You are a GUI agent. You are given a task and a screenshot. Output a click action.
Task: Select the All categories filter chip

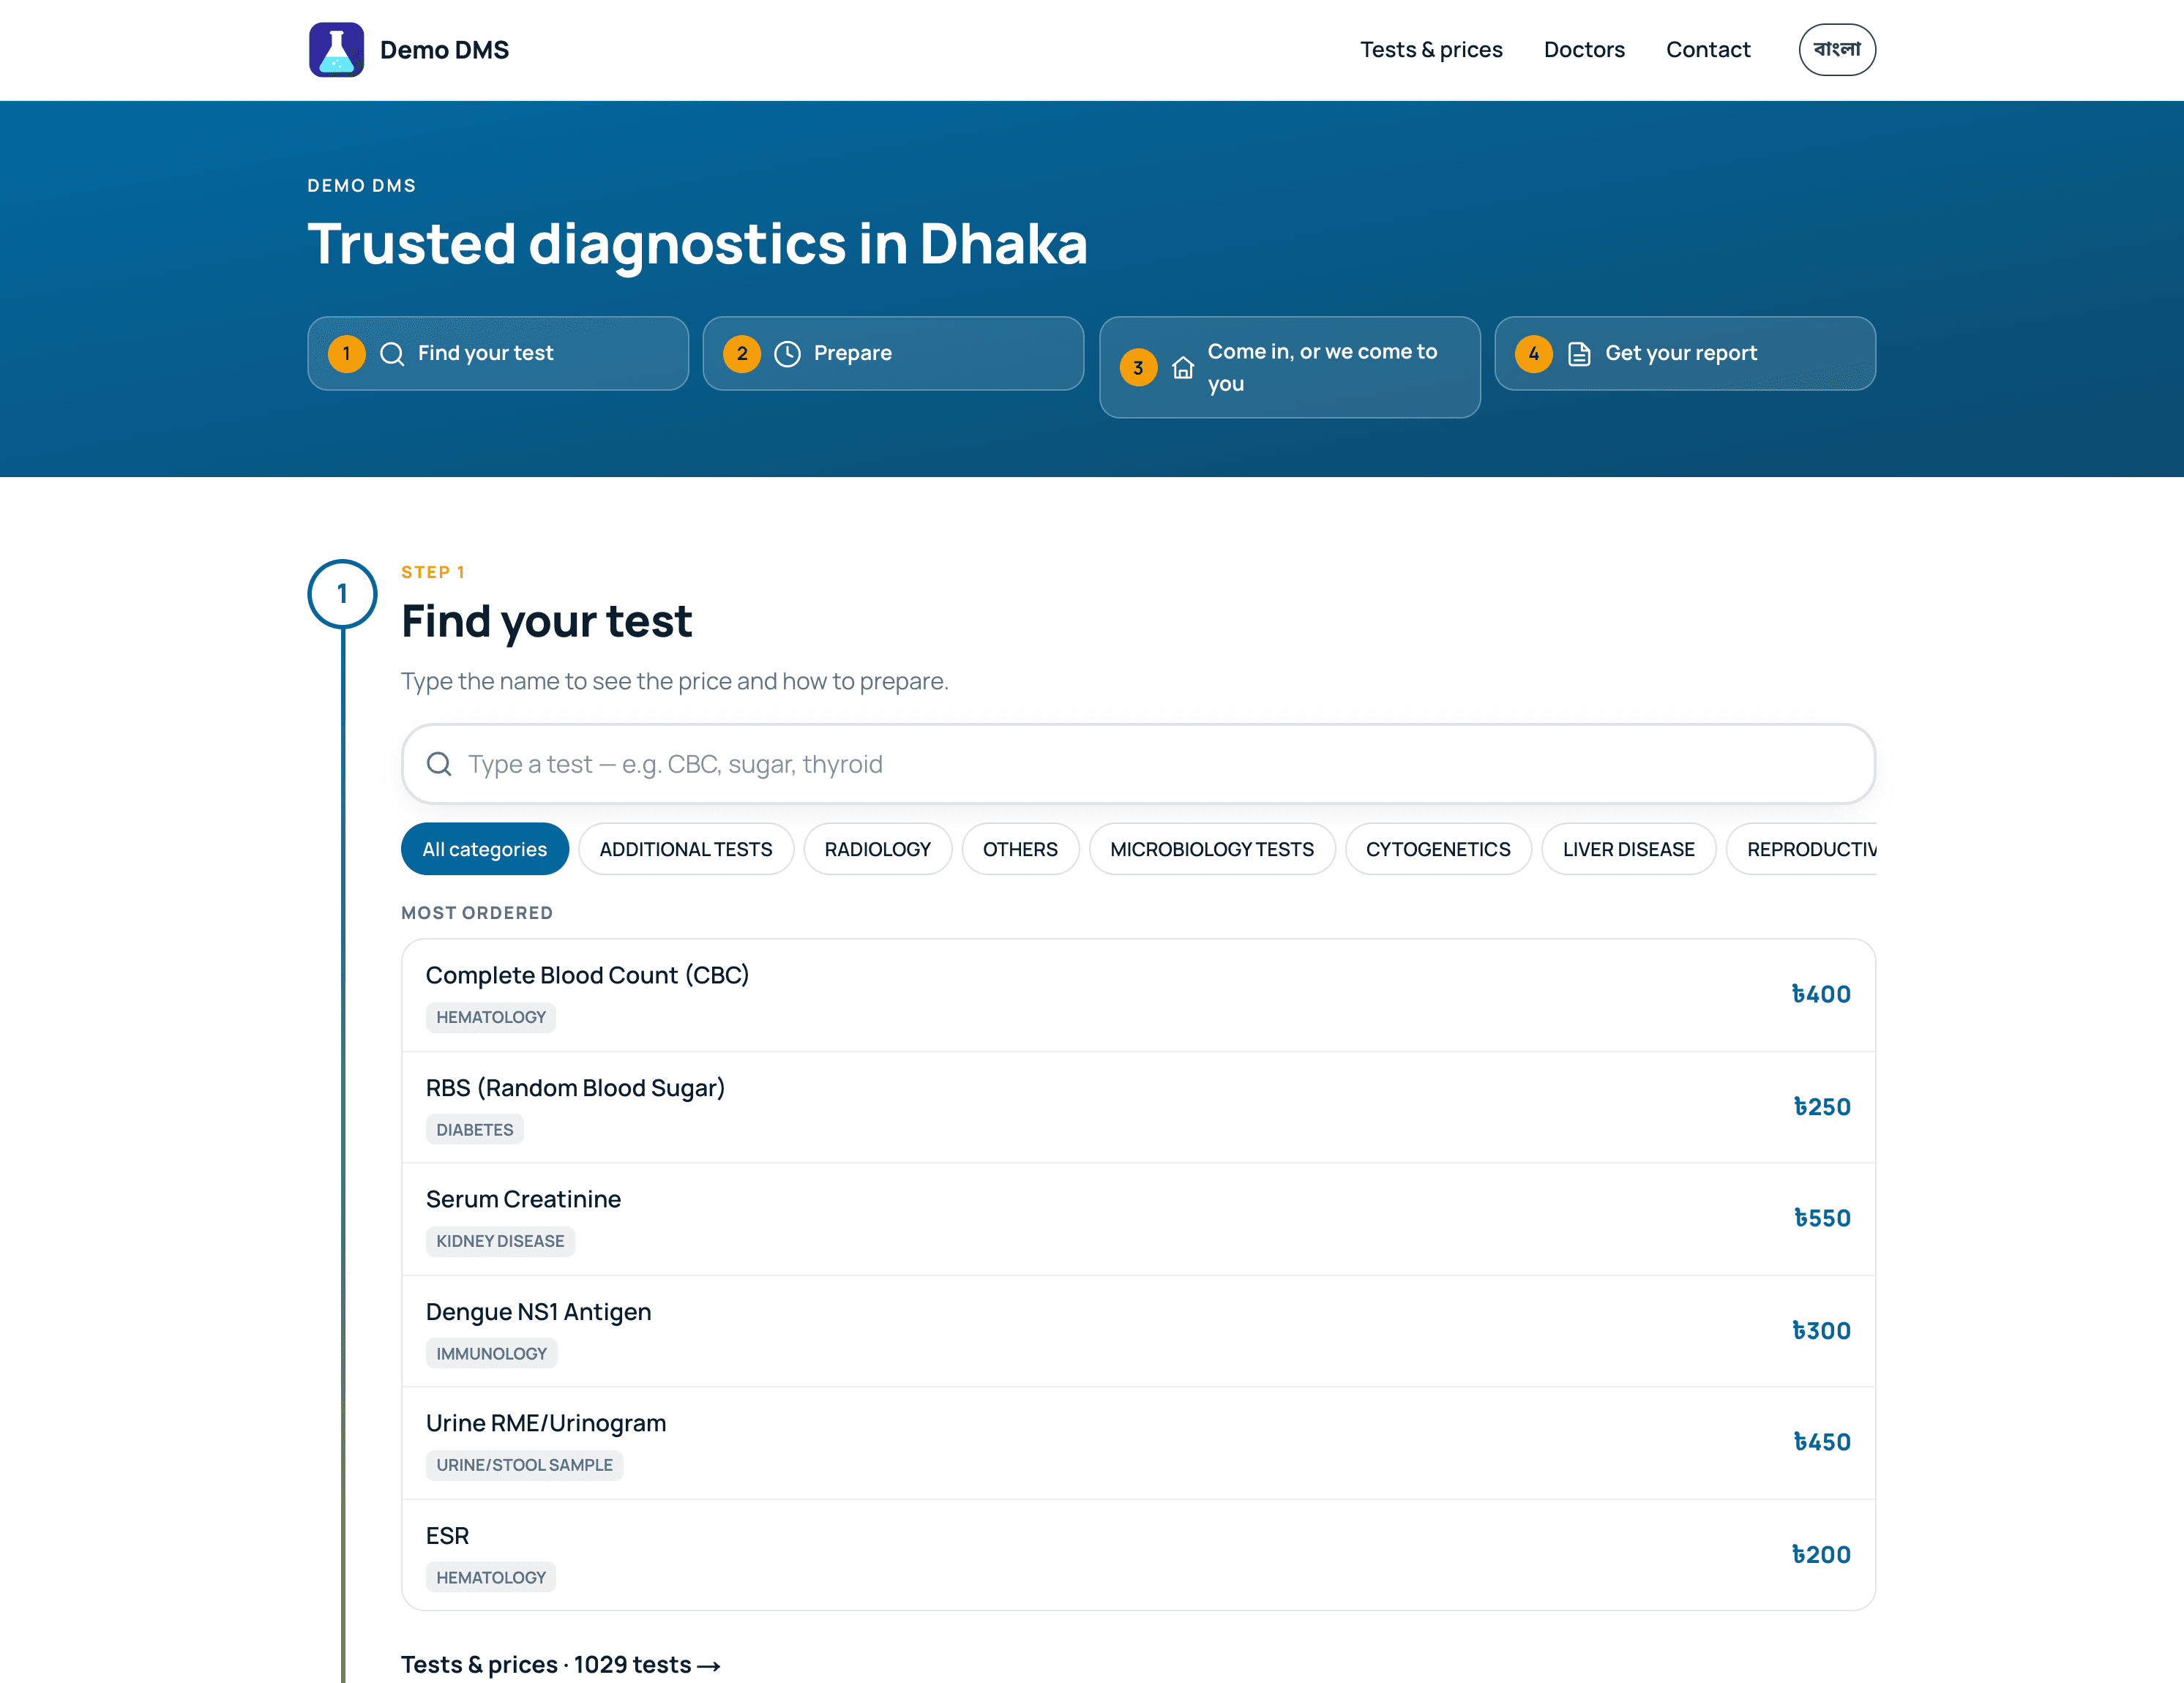pyautogui.click(x=485, y=849)
